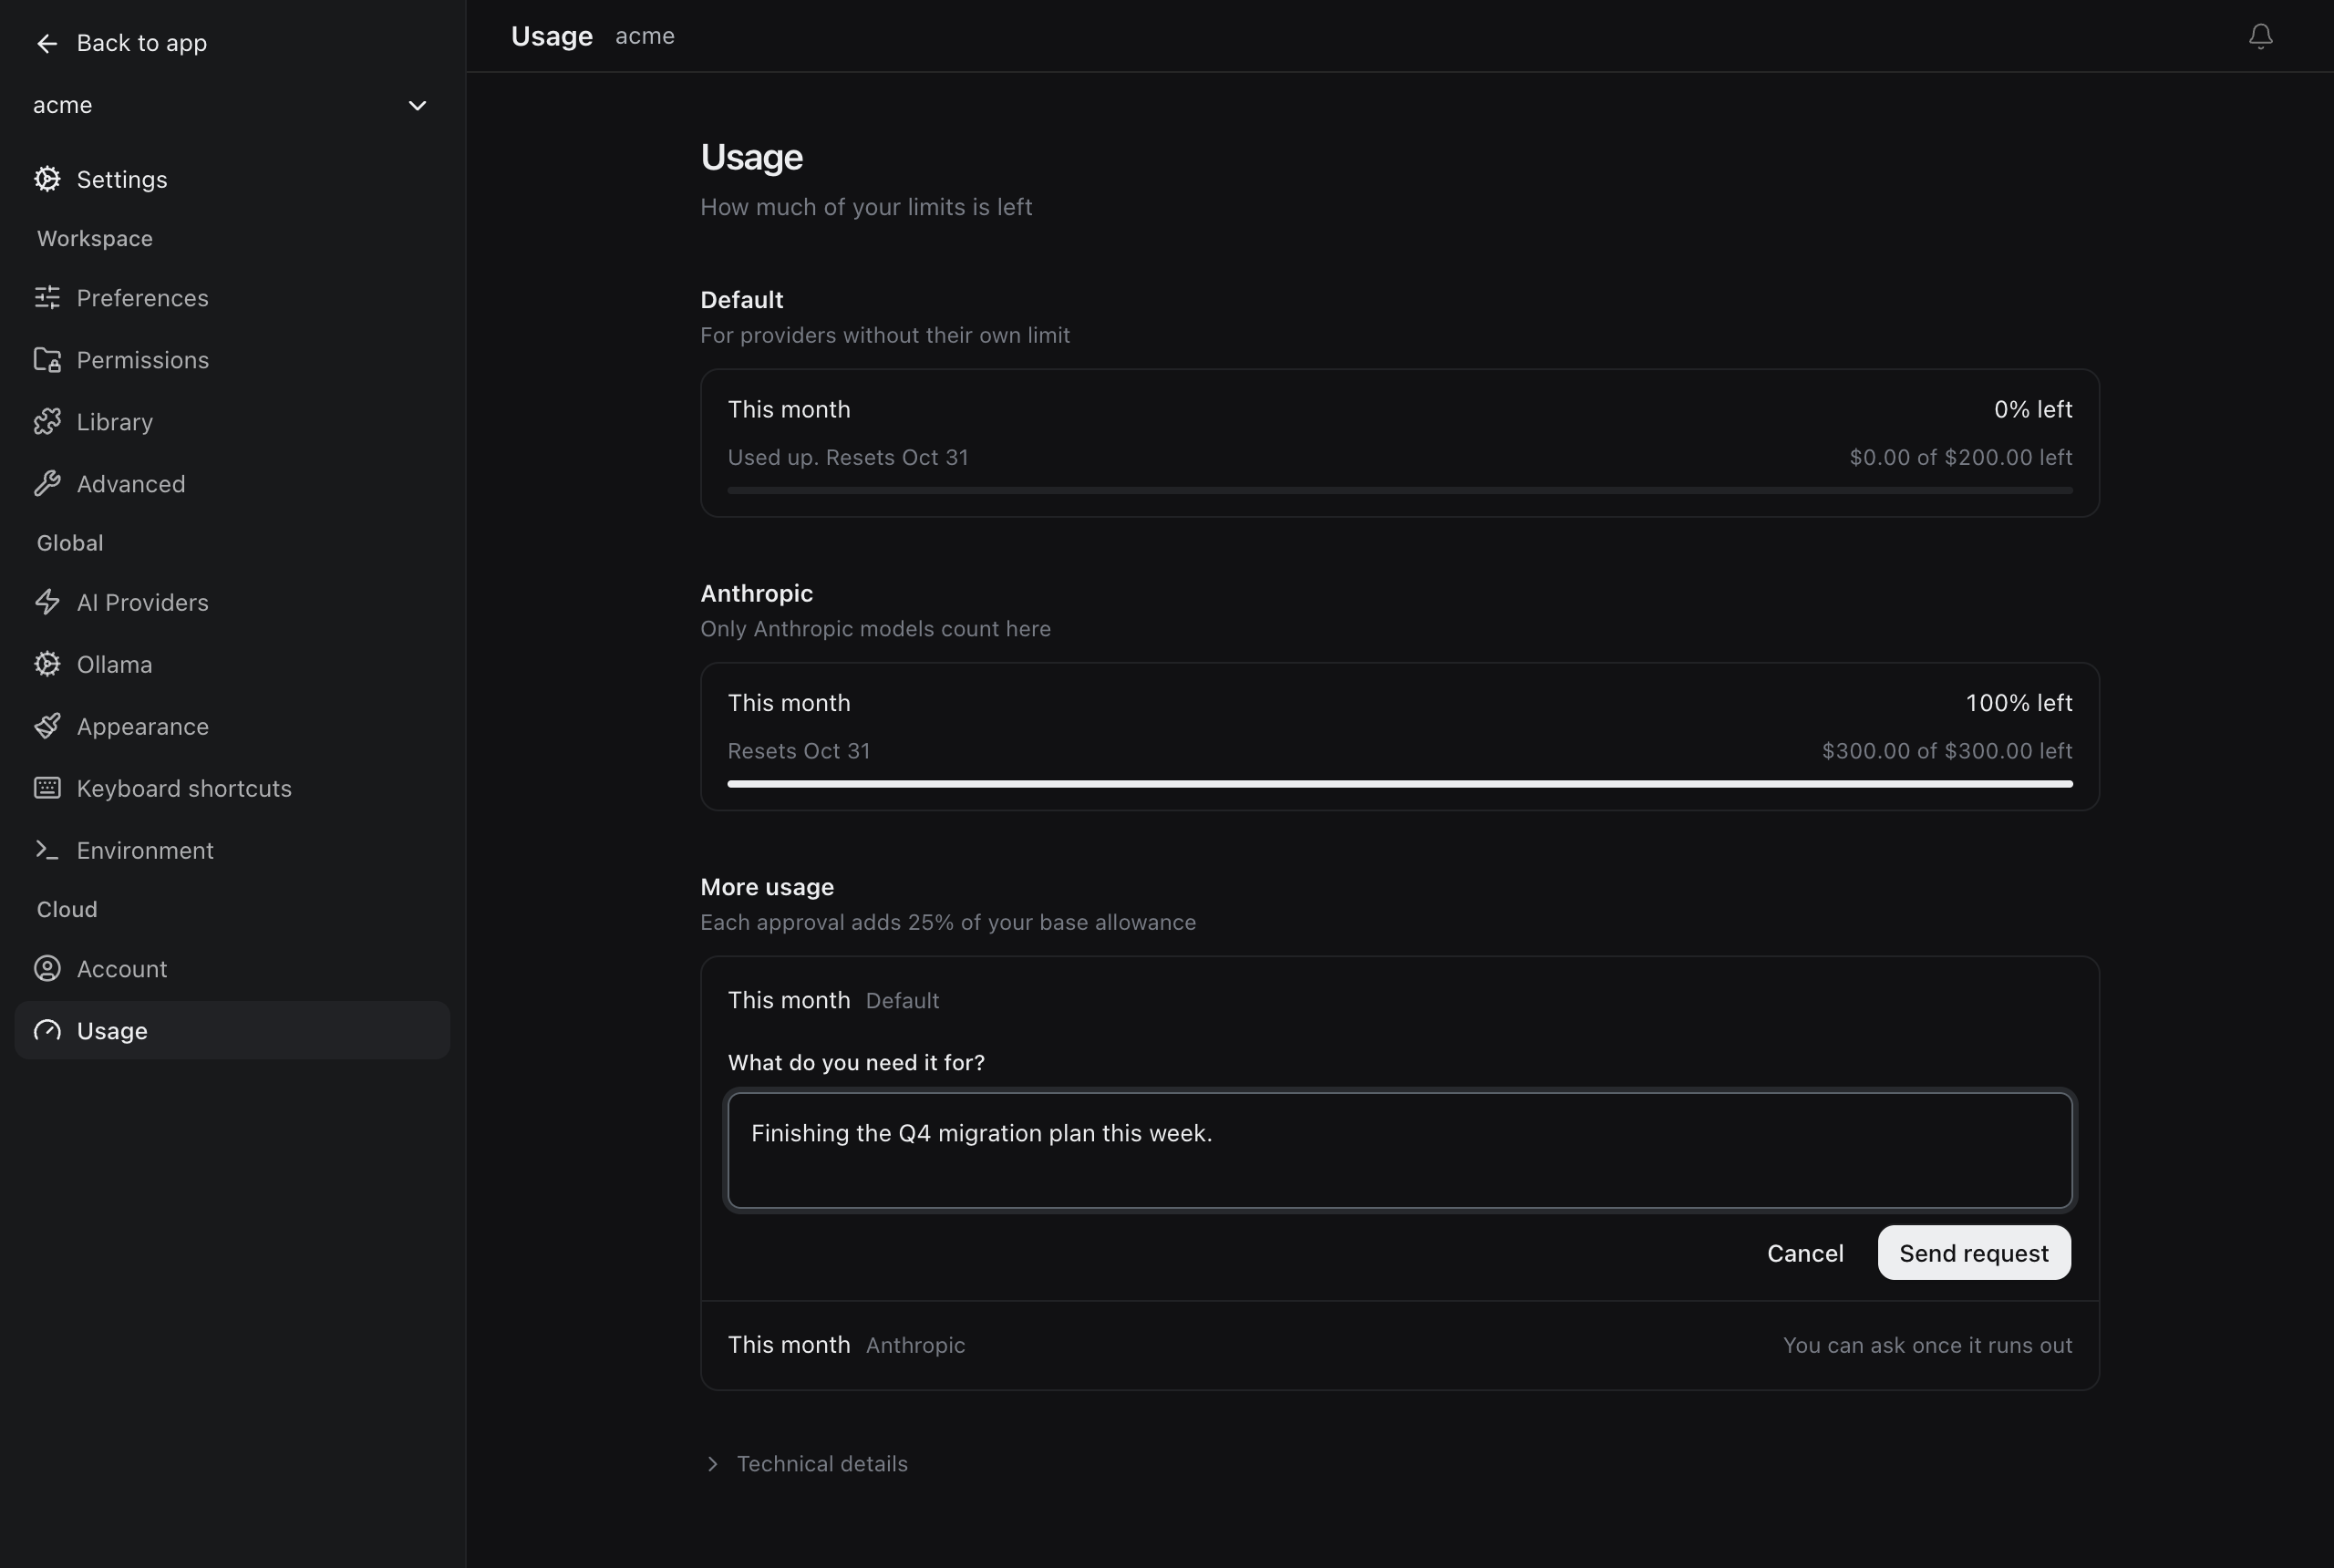Click the Account person icon
The height and width of the screenshot is (1568, 2334).
click(x=47, y=969)
